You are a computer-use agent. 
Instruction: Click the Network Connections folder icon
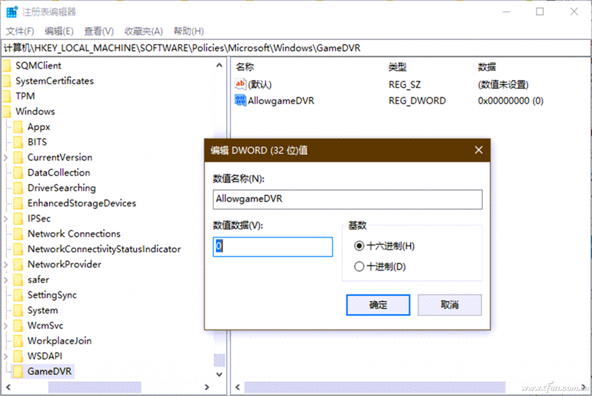[x=18, y=234]
